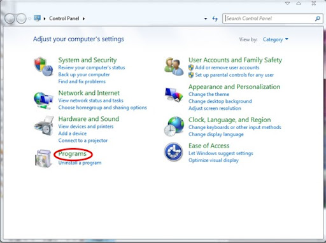Viewport: 326px width, 243px height.
Task: Click Adjust screen resolution
Action: click(x=215, y=108)
